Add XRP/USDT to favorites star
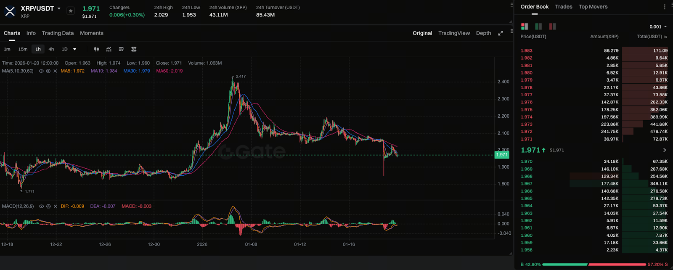This screenshot has height=270, width=673. coord(71,11)
